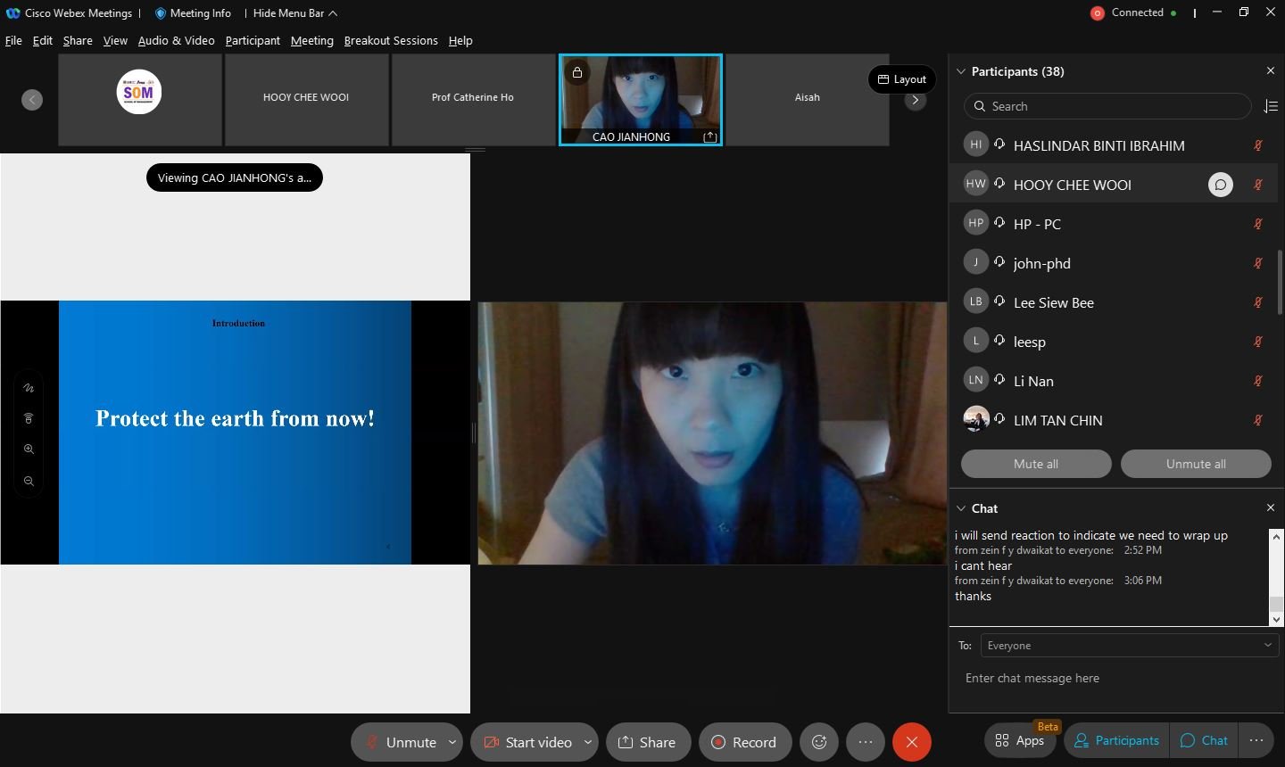Viewport: 1285px width, 767px height.
Task: Toggle the Participants panel button
Action: [1116, 740]
